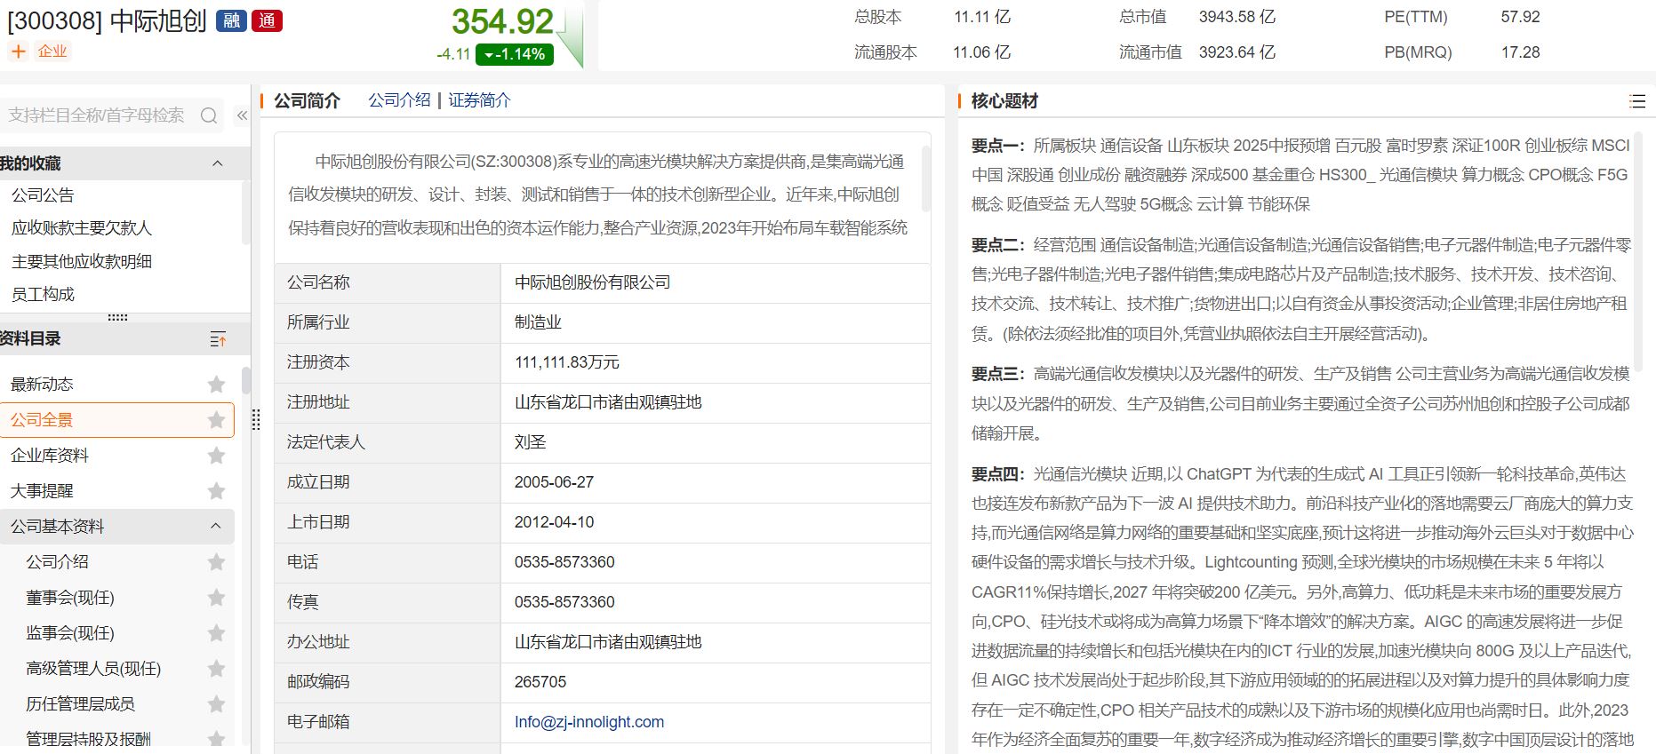The width and height of the screenshot is (1656, 754).
Task: Open the Info@zj-innolight.com email link
Action: (588, 722)
